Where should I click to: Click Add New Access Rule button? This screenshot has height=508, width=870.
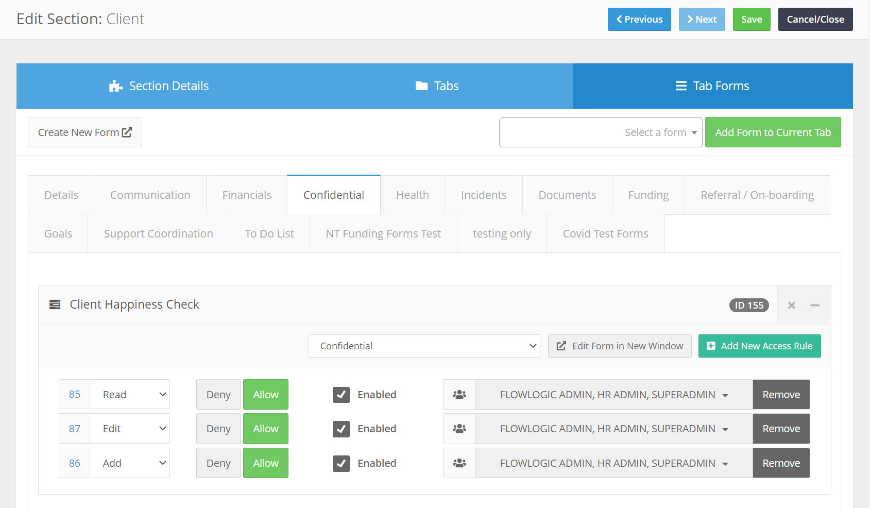coord(760,346)
